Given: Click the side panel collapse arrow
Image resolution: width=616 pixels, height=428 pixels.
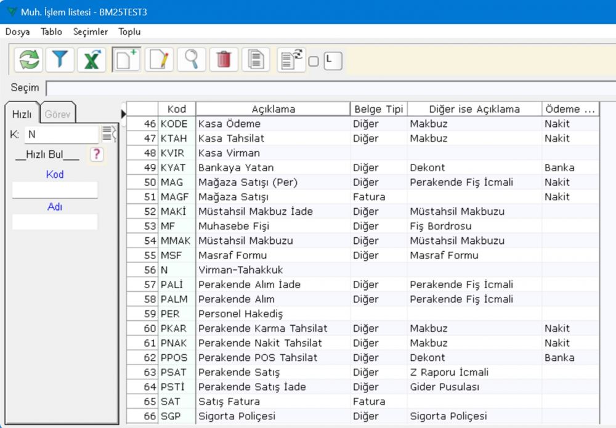Looking at the screenshot, I should 123,113.
